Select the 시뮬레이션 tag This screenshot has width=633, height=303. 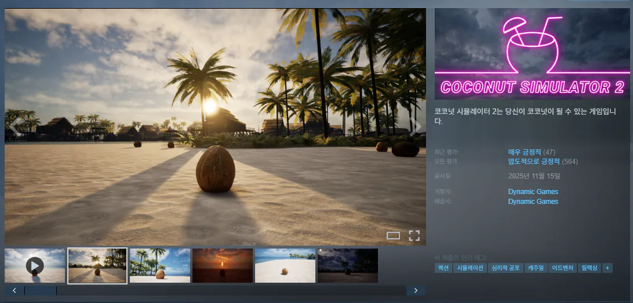pos(470,268)
